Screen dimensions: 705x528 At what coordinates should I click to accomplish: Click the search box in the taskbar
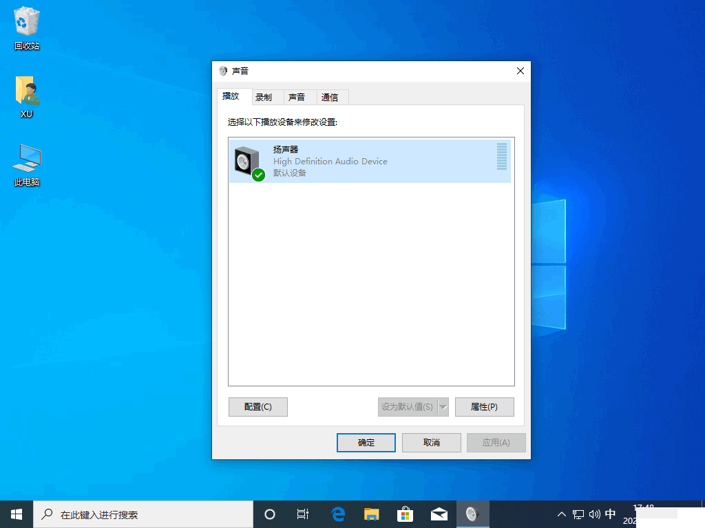(138, 514)
